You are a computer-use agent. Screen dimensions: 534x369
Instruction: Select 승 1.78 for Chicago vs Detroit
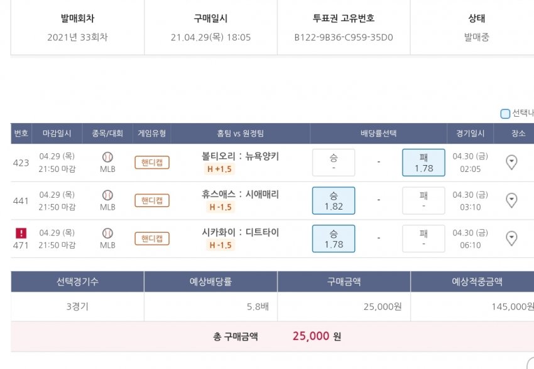[x=334, y=238]
